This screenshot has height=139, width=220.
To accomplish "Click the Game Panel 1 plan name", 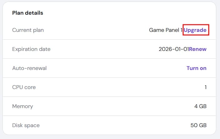I will point(166,30).
